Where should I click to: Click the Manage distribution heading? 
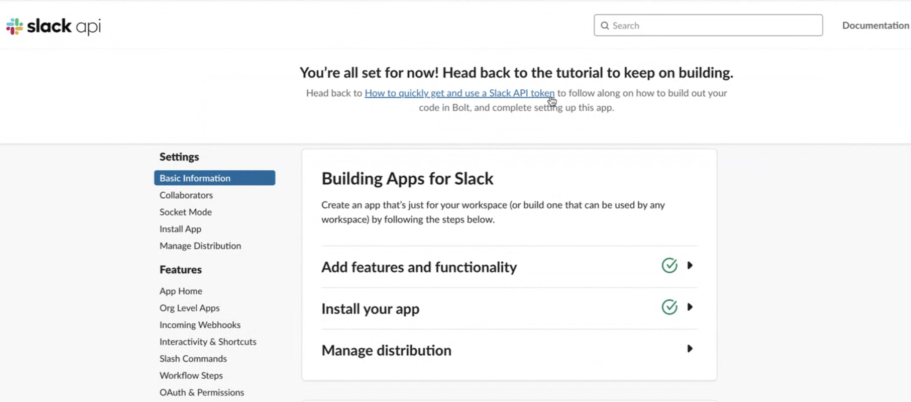click(386, 351)
